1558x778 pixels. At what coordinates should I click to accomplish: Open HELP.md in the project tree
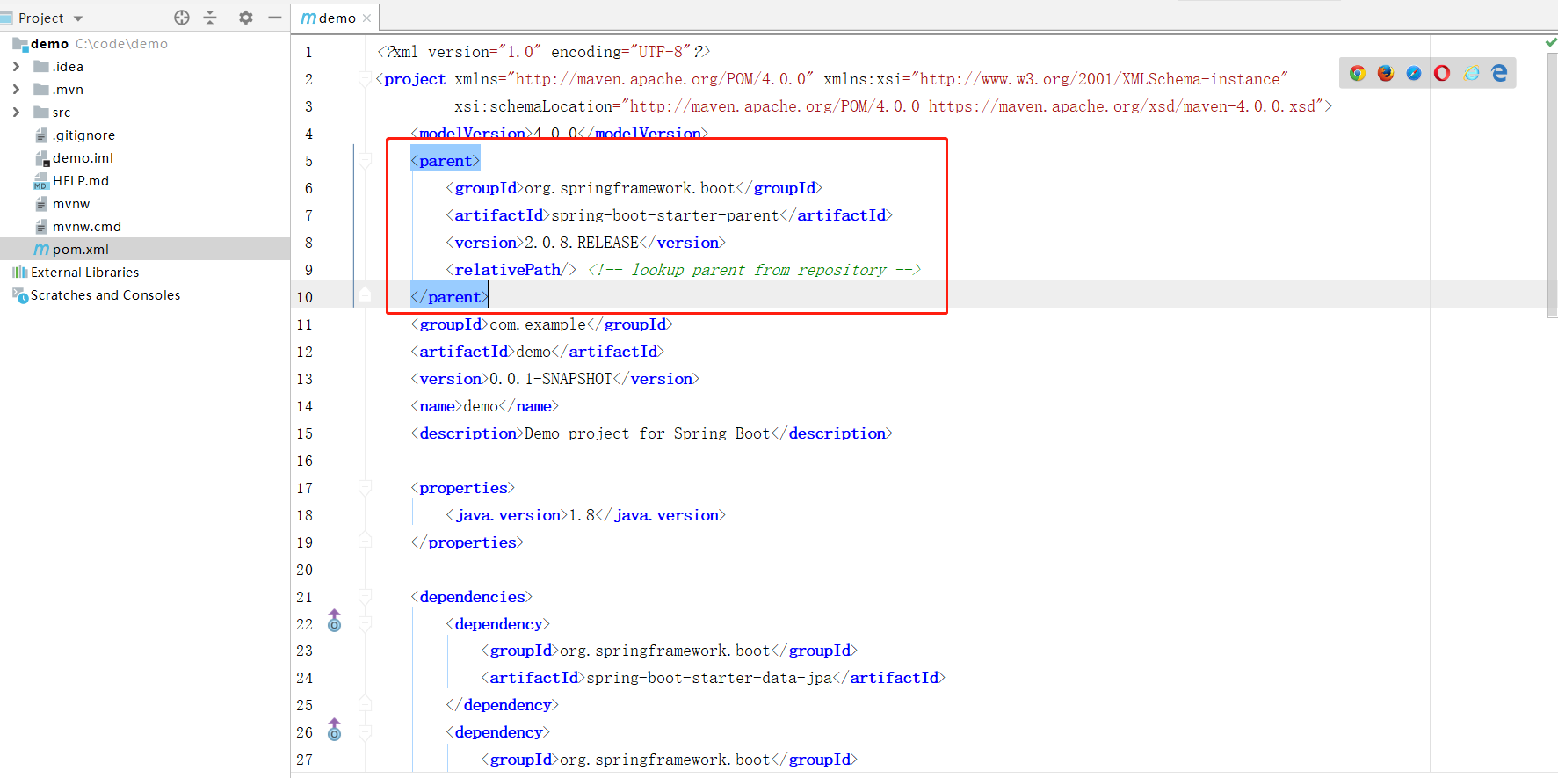click(x=80, y=181)
